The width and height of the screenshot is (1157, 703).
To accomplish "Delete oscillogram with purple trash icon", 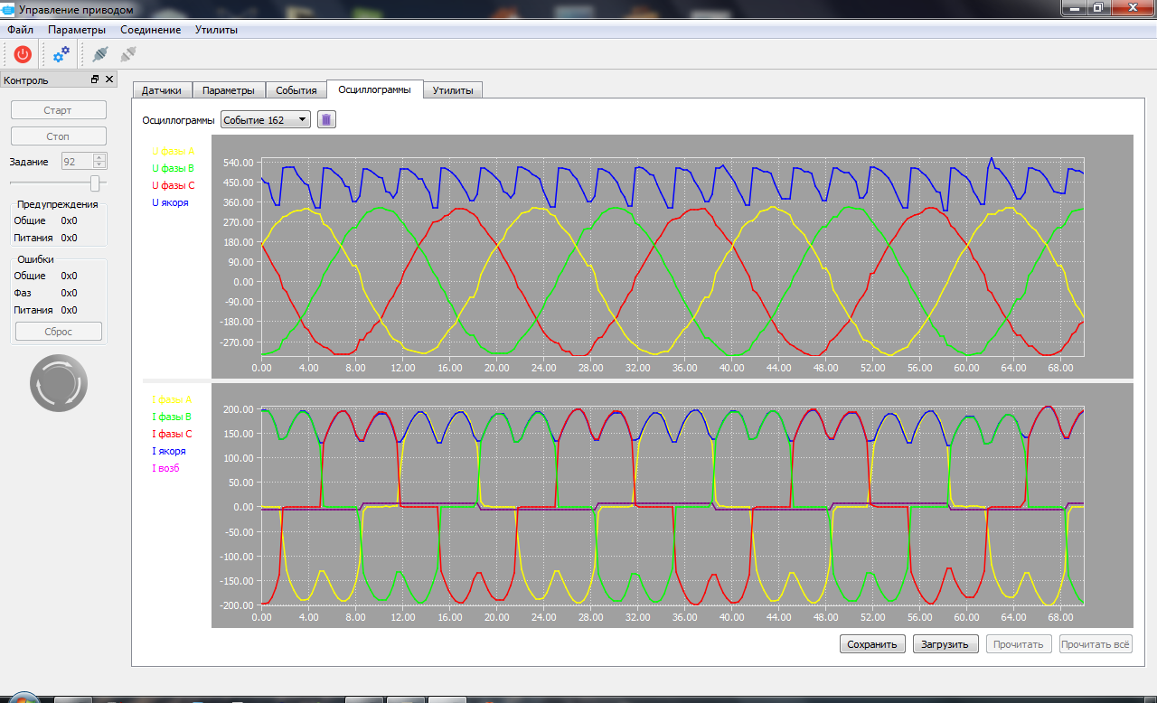I will pyautogui.click(x=326, y=119).
